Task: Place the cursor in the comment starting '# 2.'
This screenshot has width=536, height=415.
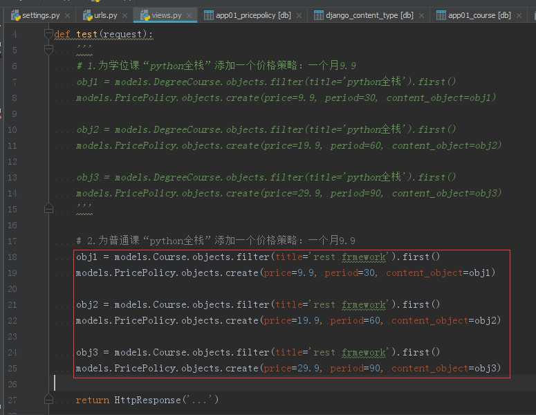Action: (x=216, y=241)
